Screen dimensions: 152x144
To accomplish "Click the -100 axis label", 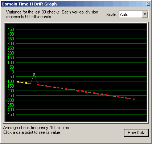I will pos(10,81).
